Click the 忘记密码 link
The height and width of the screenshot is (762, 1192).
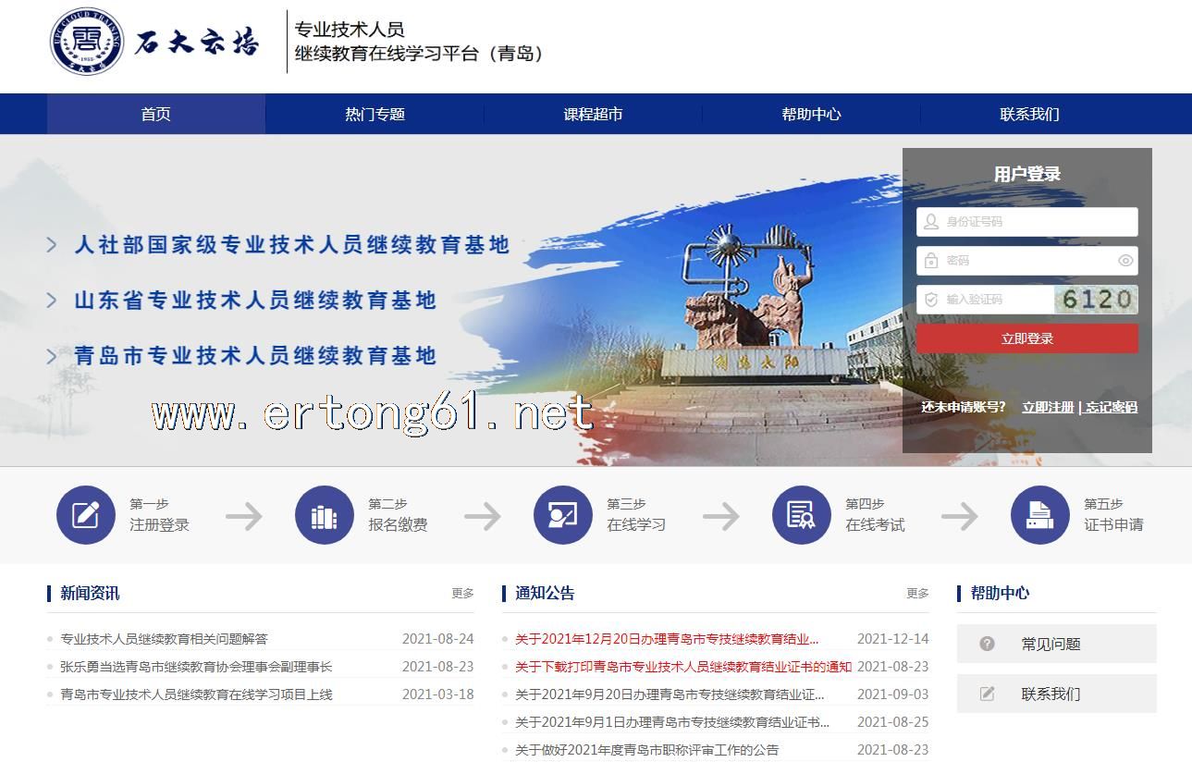[1111, 408]
